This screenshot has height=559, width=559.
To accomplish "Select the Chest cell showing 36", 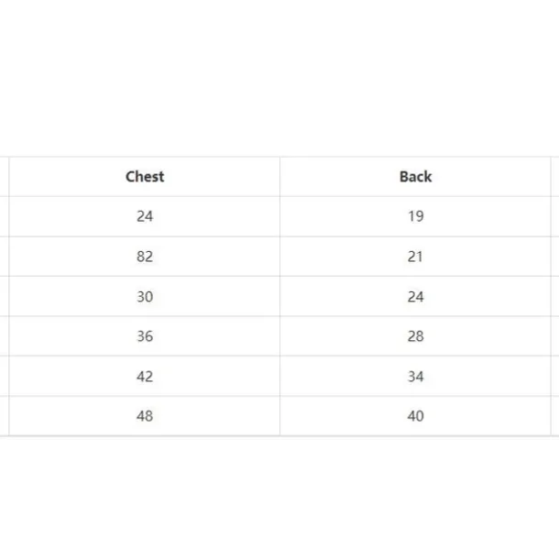I will (145, 336).
